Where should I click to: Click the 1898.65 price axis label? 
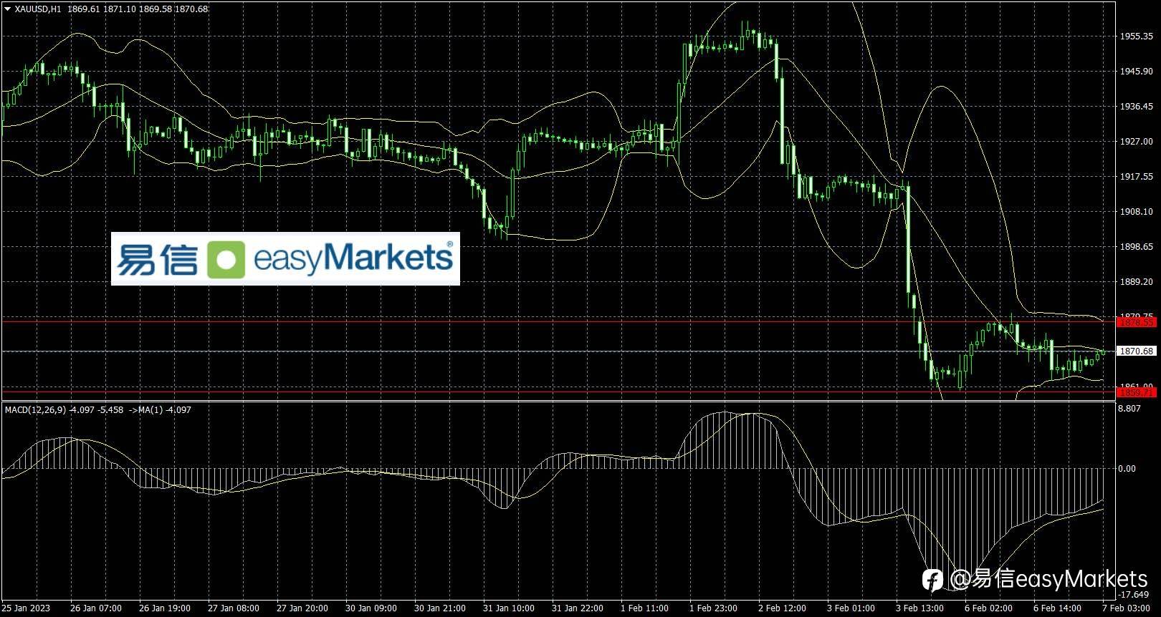(x=1137, y=247)
